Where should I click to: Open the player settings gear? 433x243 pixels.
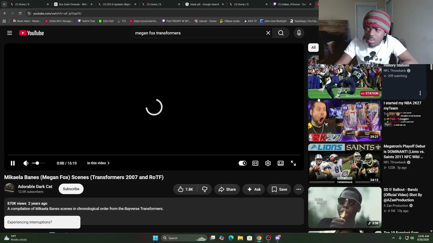[x=268, y=163]
